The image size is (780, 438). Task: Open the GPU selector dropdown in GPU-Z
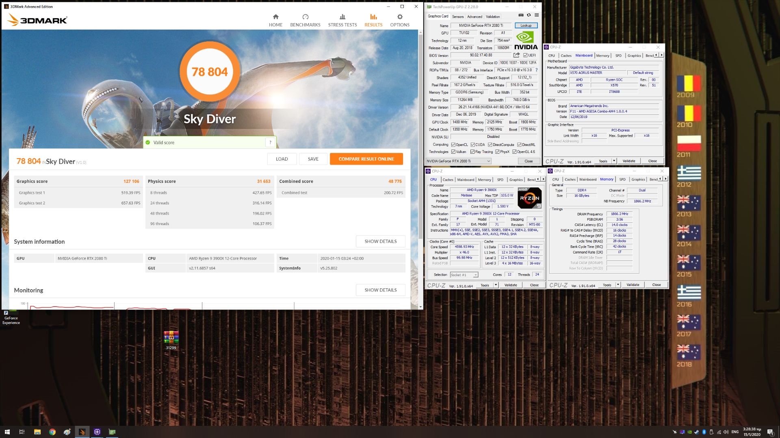coord(458,161)
